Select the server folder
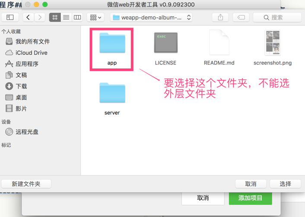Viewport: 305px width, 217px height. [x=112, y=93]
